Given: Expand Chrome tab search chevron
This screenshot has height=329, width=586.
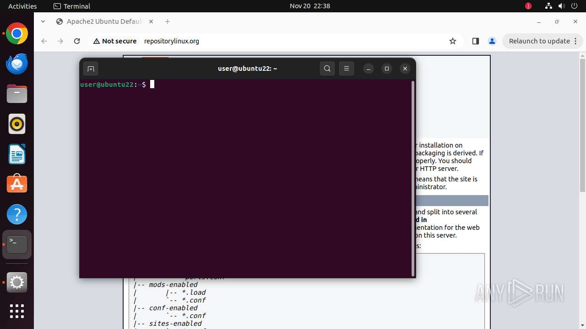Looking at the screenshot, I should pos(43,21).
